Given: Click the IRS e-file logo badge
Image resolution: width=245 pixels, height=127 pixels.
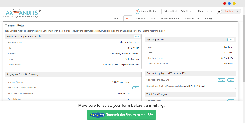Looking at the screenshot, I should point(98,115).
